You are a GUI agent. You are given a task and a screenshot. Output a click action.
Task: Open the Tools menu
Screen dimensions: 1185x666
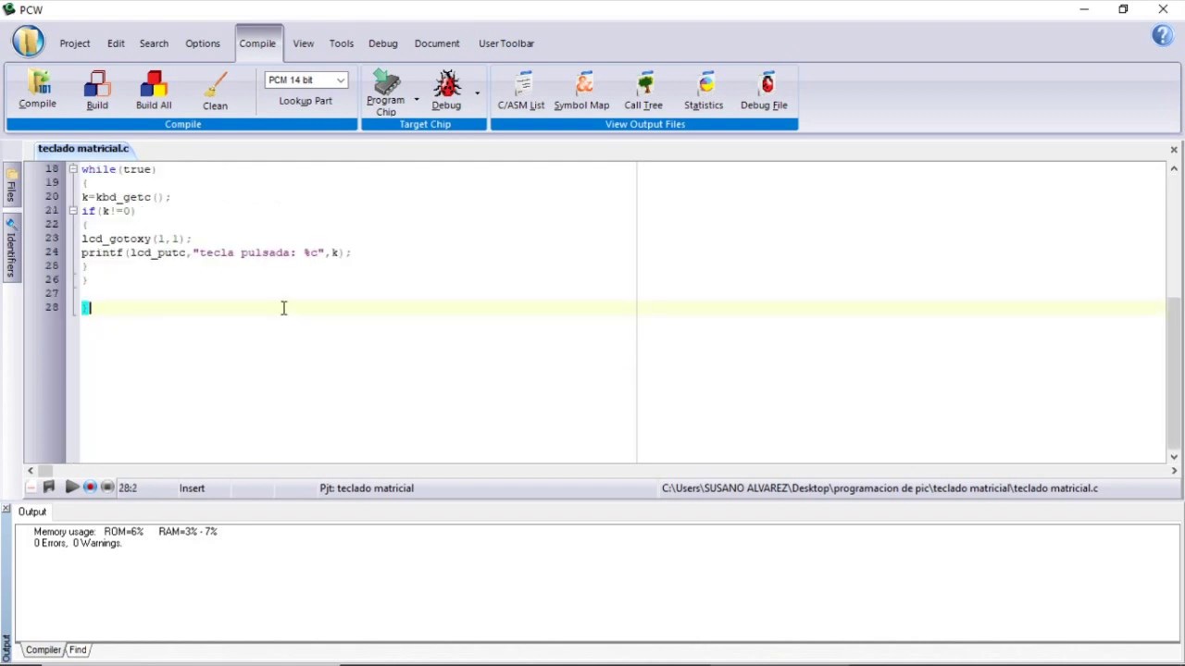click(342, 43)
